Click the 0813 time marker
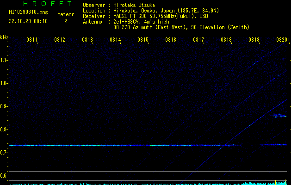Viewport: 291px width, 185px height. pyautogui.click(x=87, y=40)
